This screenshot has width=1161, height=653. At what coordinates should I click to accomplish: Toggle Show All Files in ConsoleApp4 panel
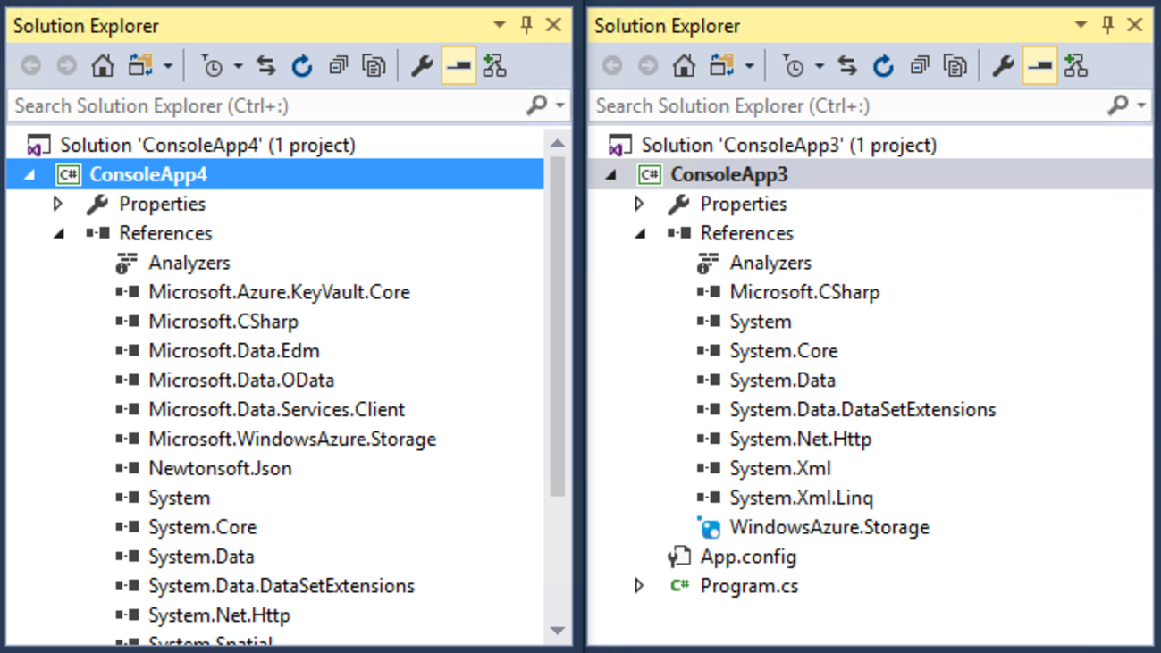coord(374,65)
